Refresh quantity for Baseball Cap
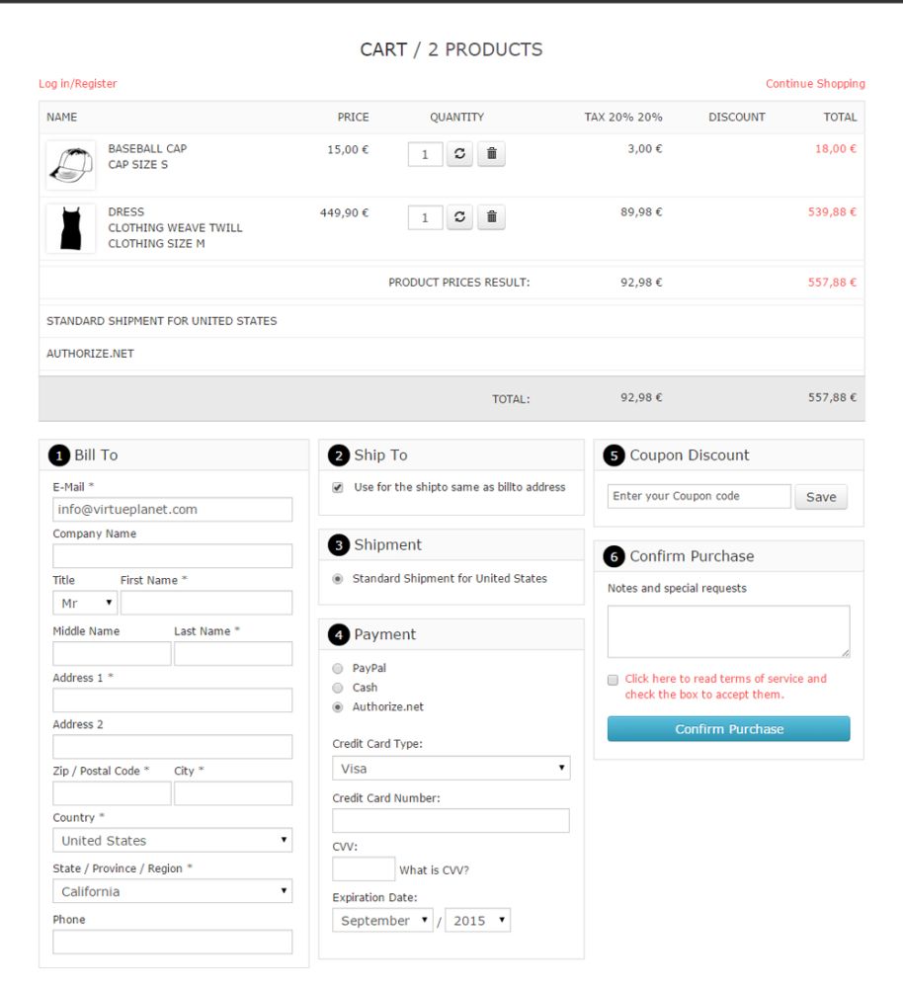 pos(459,154)
